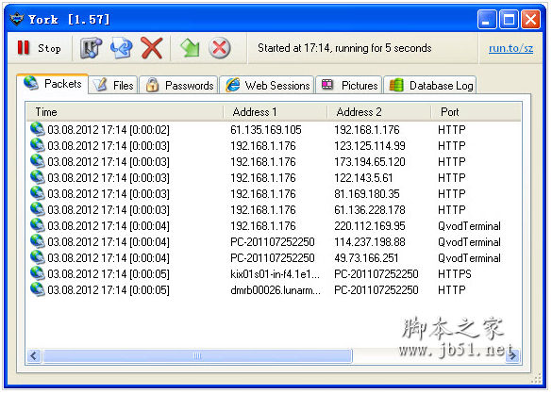This screenshot has width=552, height=394.
Task: Click the globe icon of the 220.112.169.95 row
Action: [38, 225]
